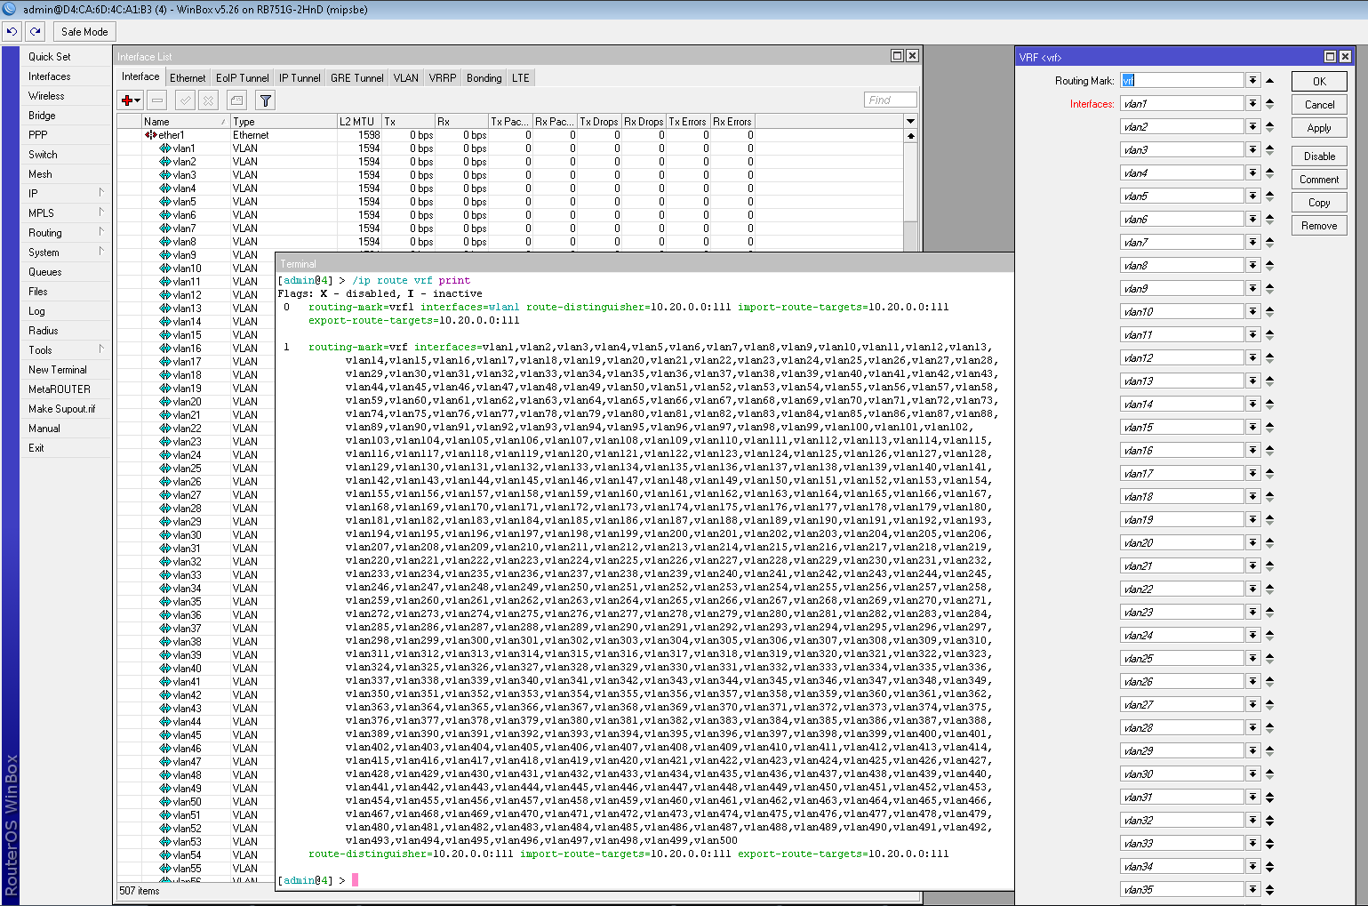This screenshot has height=906, width=1368.
Task: Click the Find input field
Action: click(x=889, y=100)
